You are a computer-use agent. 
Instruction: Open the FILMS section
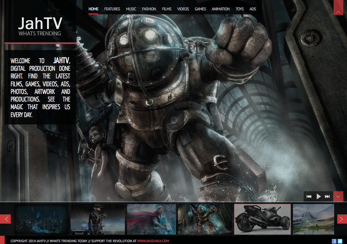(167, 9)
